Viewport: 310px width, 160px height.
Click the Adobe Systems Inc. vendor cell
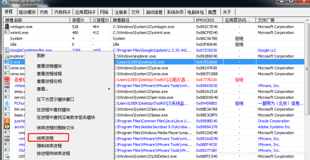pos(274,127)
